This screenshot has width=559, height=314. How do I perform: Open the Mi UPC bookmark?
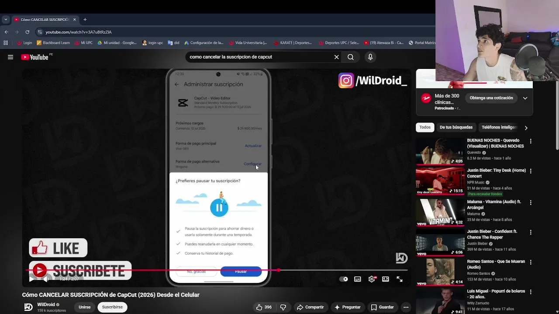(x=83, y=43)
